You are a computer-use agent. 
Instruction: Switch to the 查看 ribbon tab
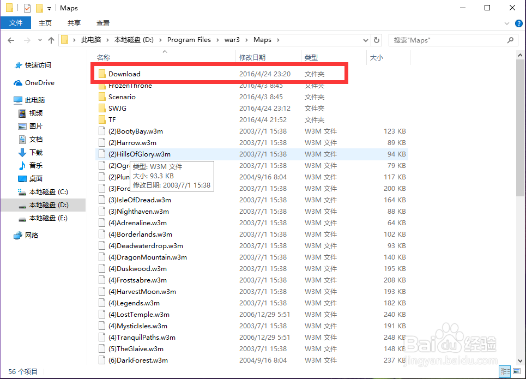point(103,23)
